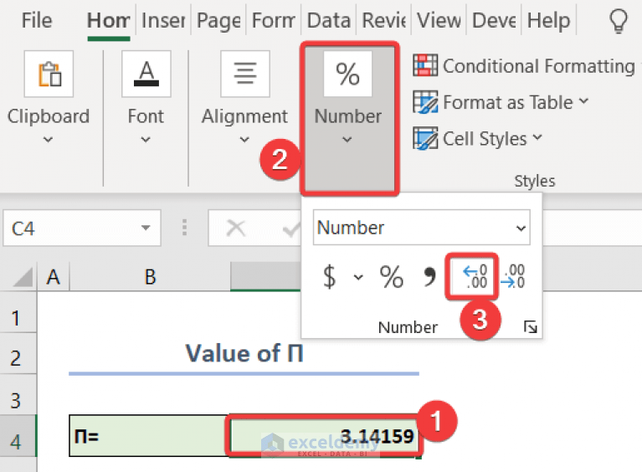Click the Alignment center icon

click(x=245, y=74)
